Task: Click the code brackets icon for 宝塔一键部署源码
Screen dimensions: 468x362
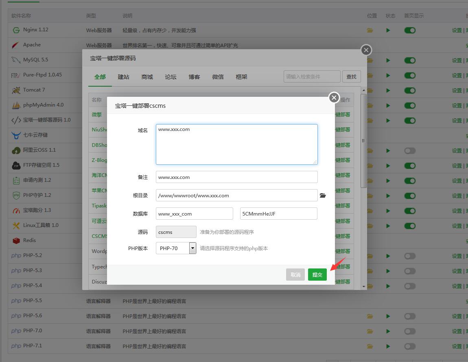Action: (16, 120)
